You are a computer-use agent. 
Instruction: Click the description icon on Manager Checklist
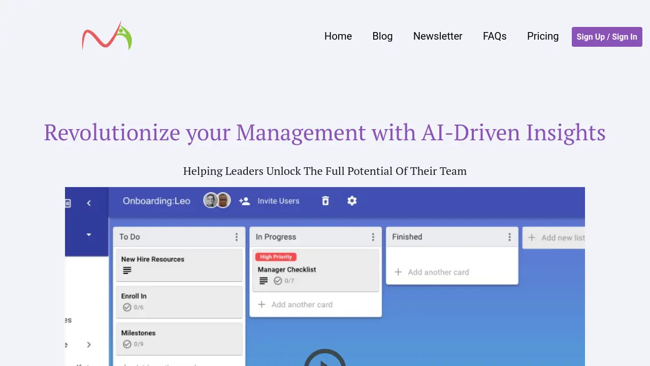click(x=264, y=281)
